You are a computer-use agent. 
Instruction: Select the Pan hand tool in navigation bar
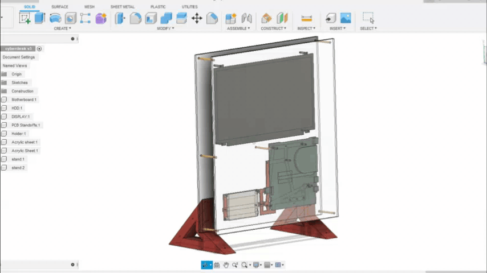(x=226, y=265)
